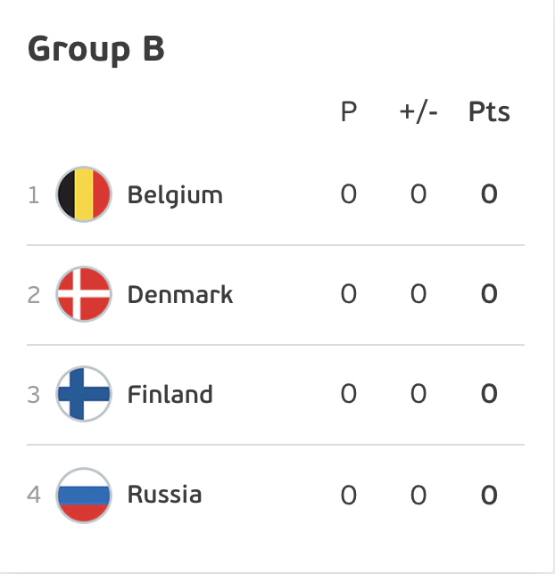Select the Group B heading
Viewport: 555px width, 574px height.
[x=96, y=49]
